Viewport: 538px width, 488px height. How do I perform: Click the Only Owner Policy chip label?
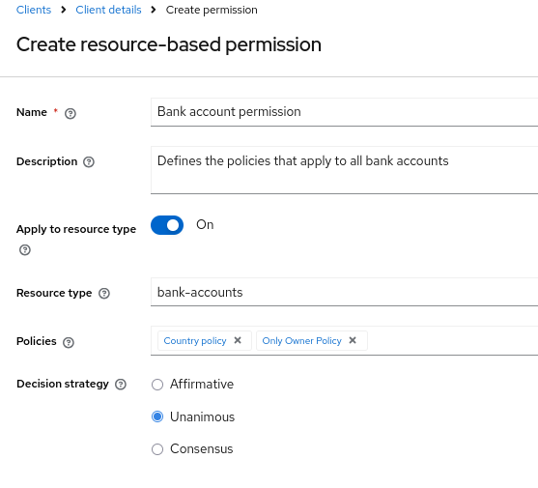point(302,341)
